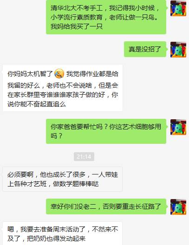Viewport: 189px width, 245px height.
Task: Click the crying-laughing emoji in white bubble
Action: click(59, 73)
